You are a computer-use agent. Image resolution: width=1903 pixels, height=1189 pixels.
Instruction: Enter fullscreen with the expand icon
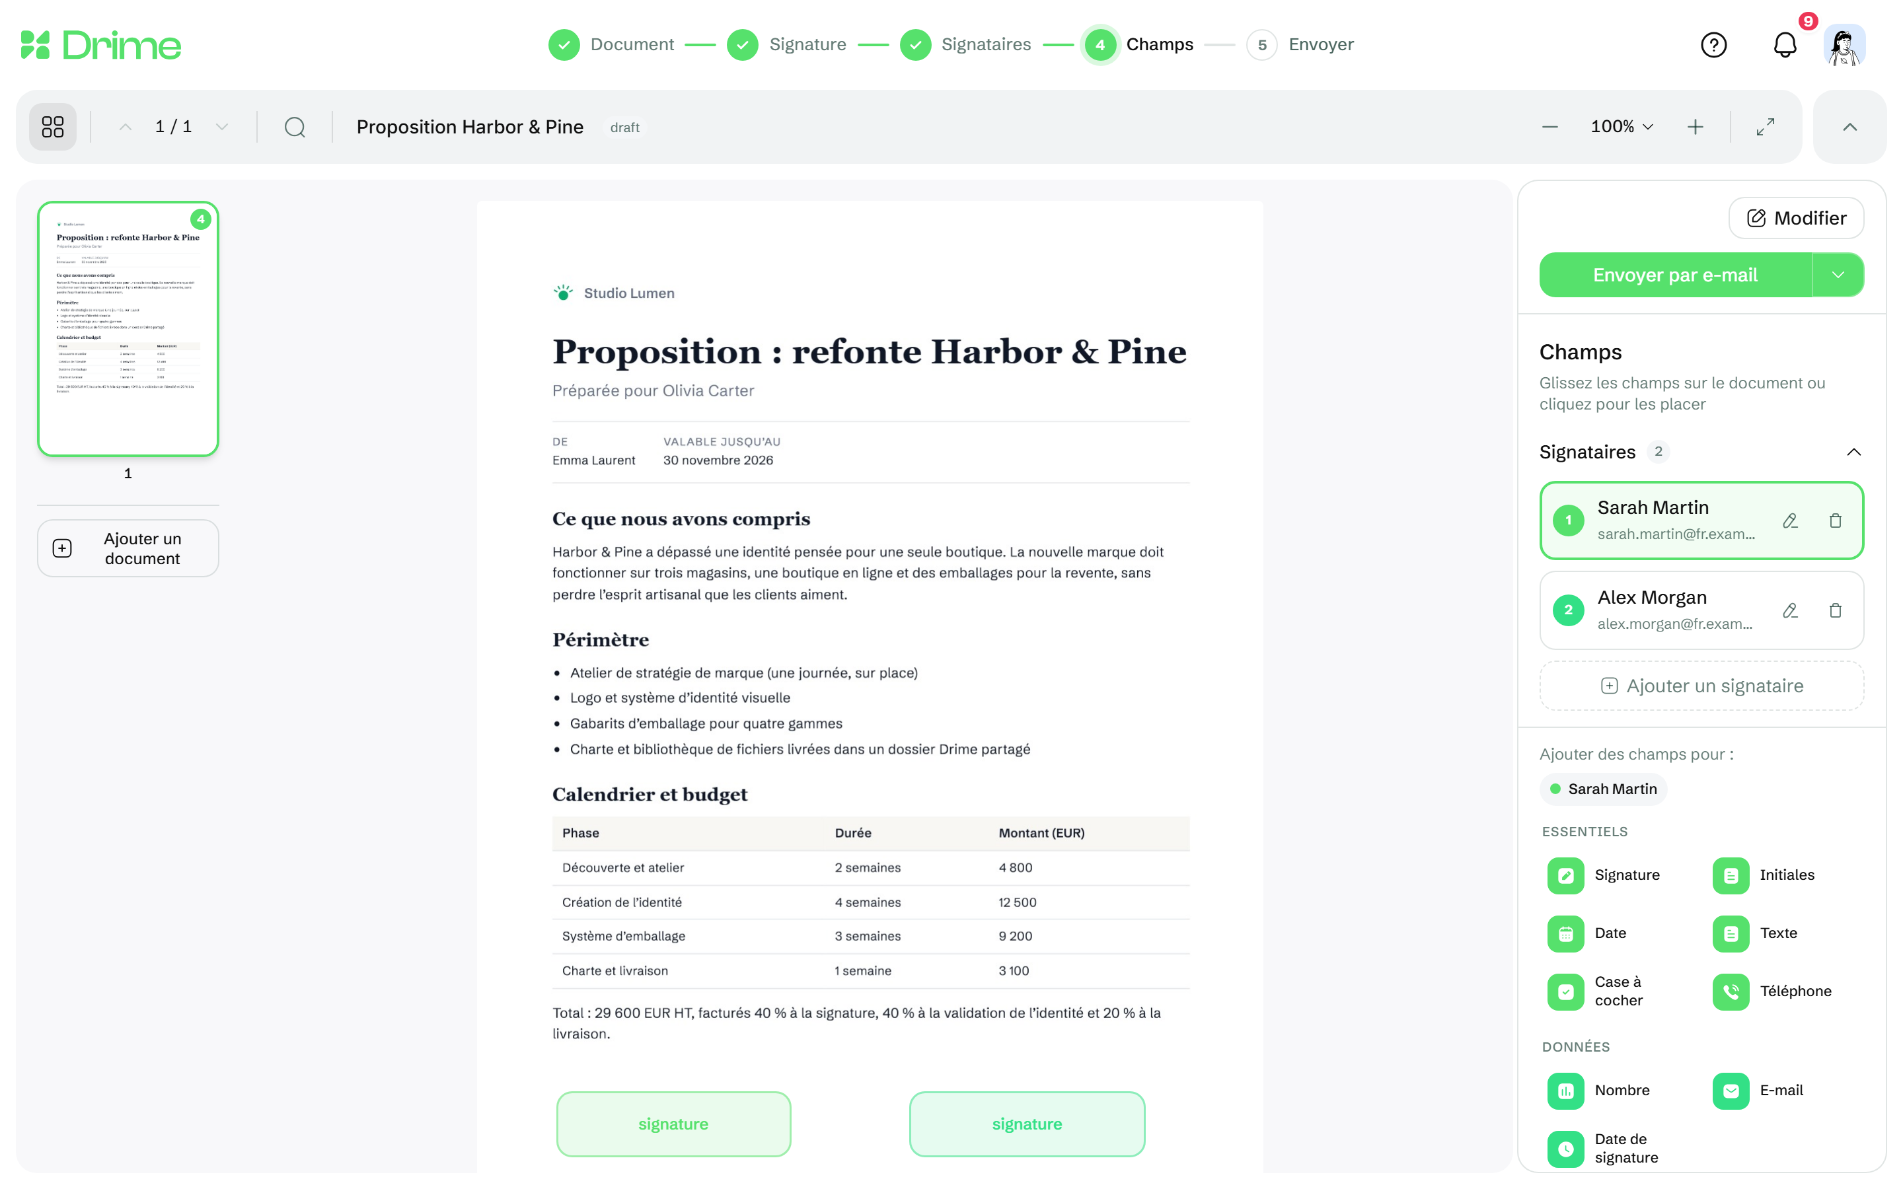(x=1765, y=127)
